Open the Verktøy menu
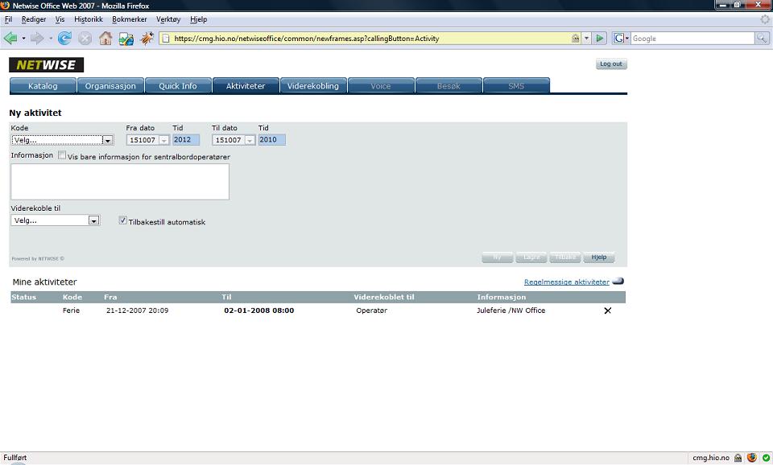This screenshot has width=773, height=465. click(x=168, y=19)
